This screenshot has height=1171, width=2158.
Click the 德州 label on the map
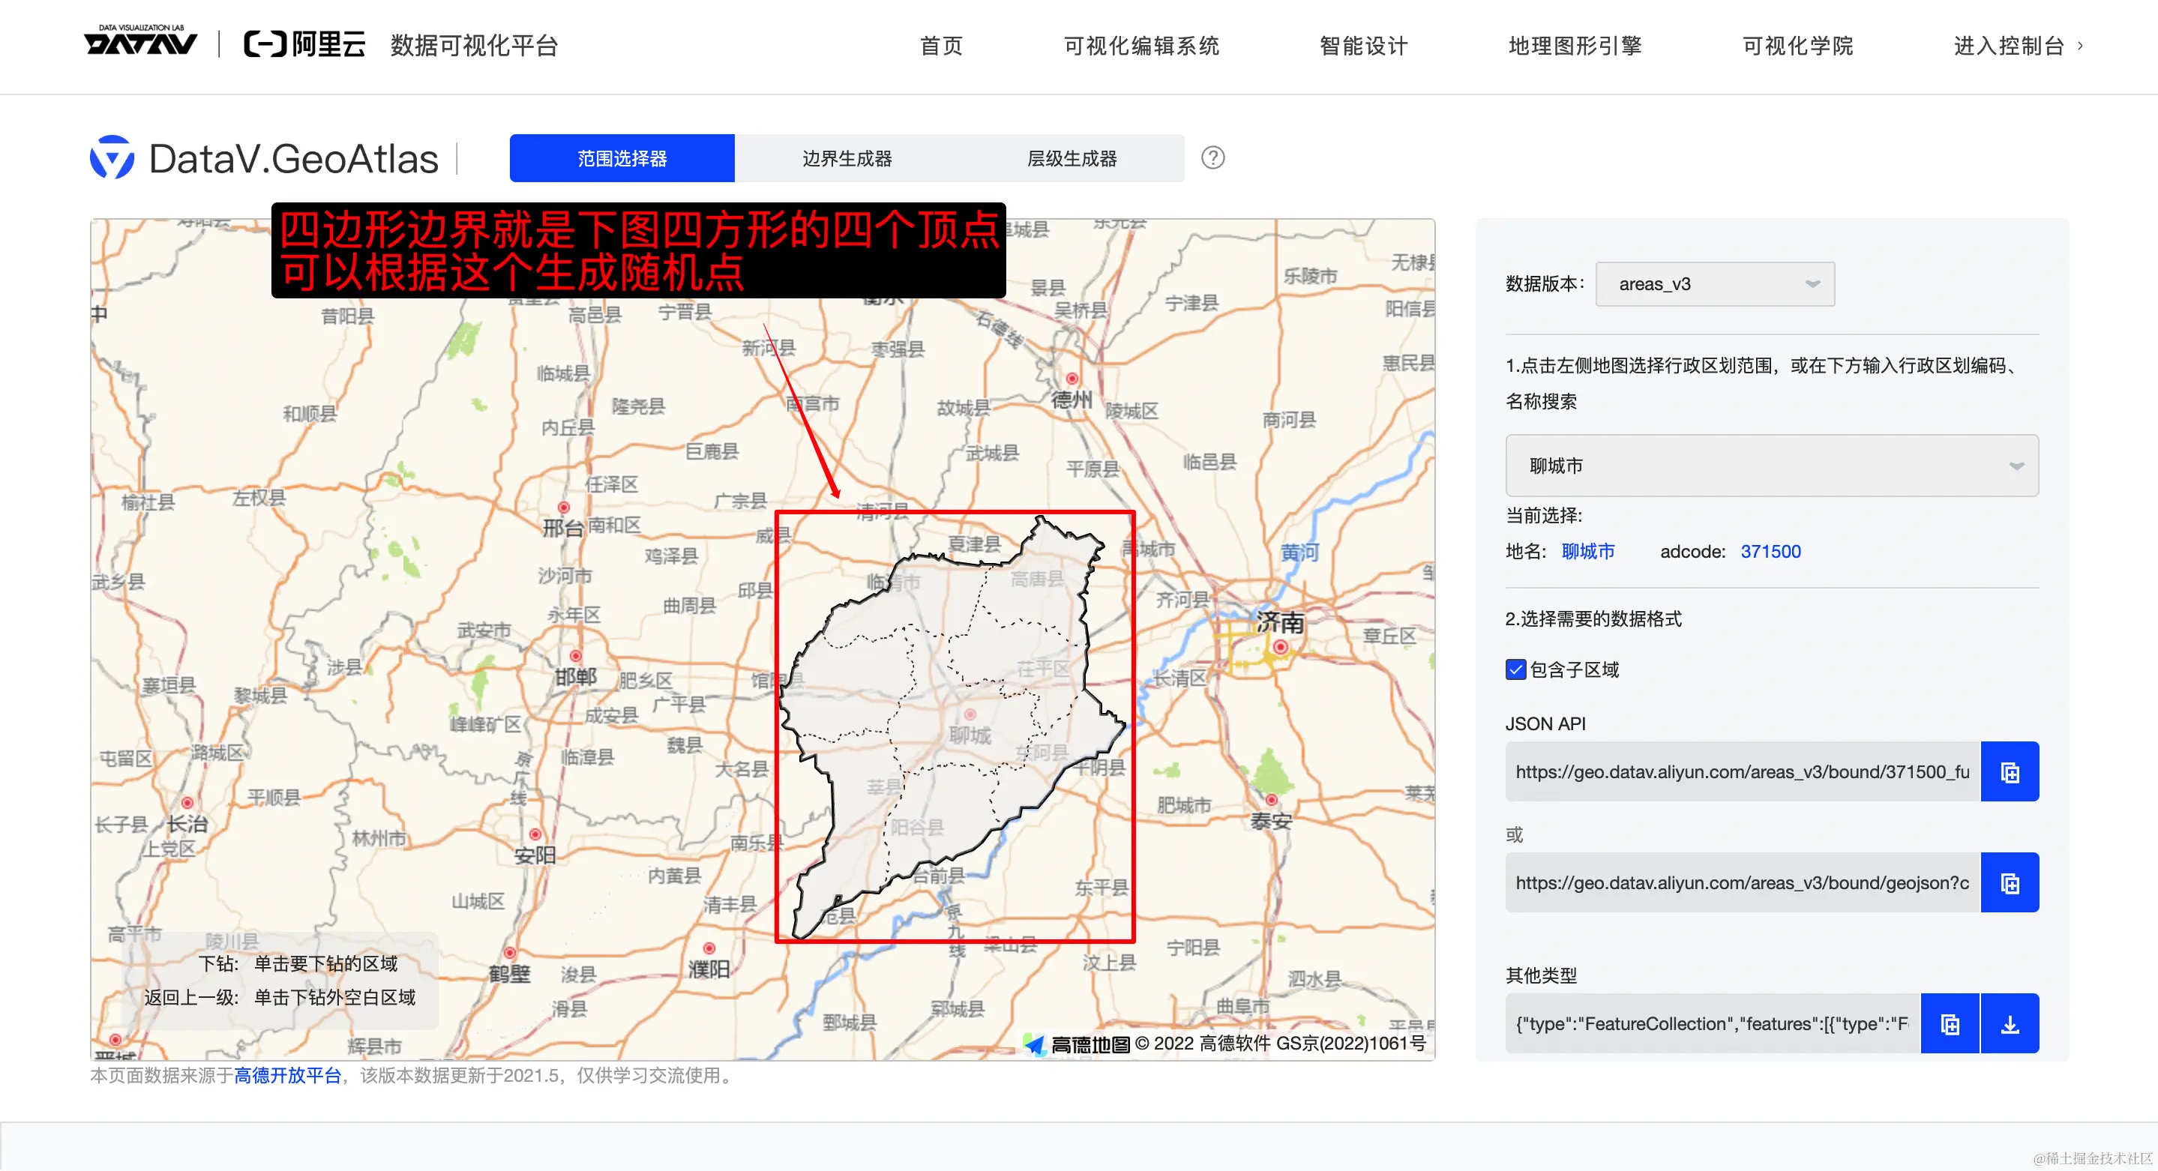point(1071,400)
